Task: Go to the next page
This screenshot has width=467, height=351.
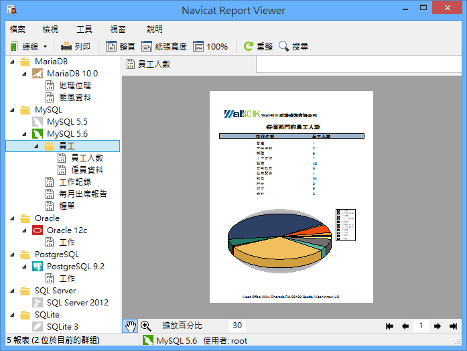Action: tap(438, 326)
